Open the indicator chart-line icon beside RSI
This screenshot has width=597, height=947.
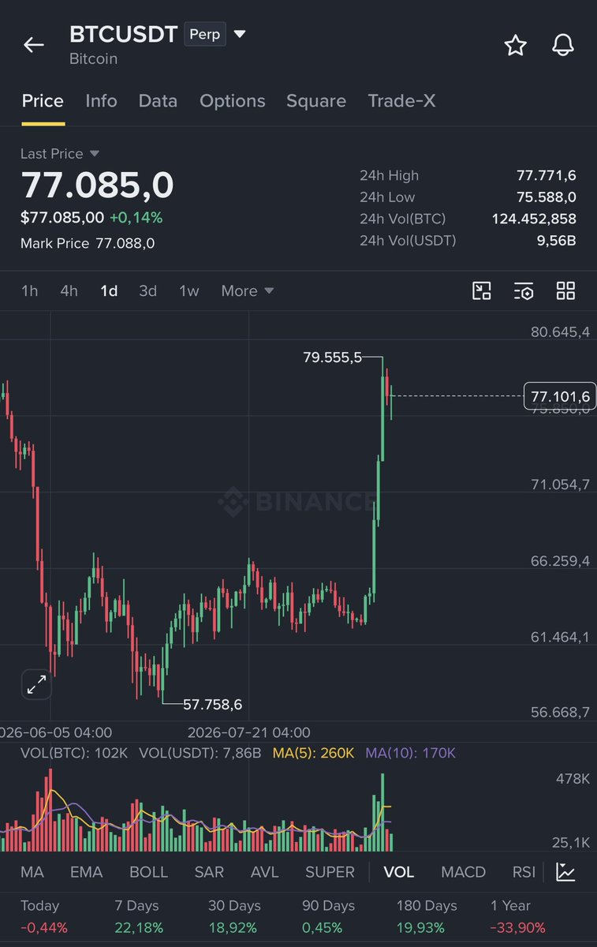565,872
